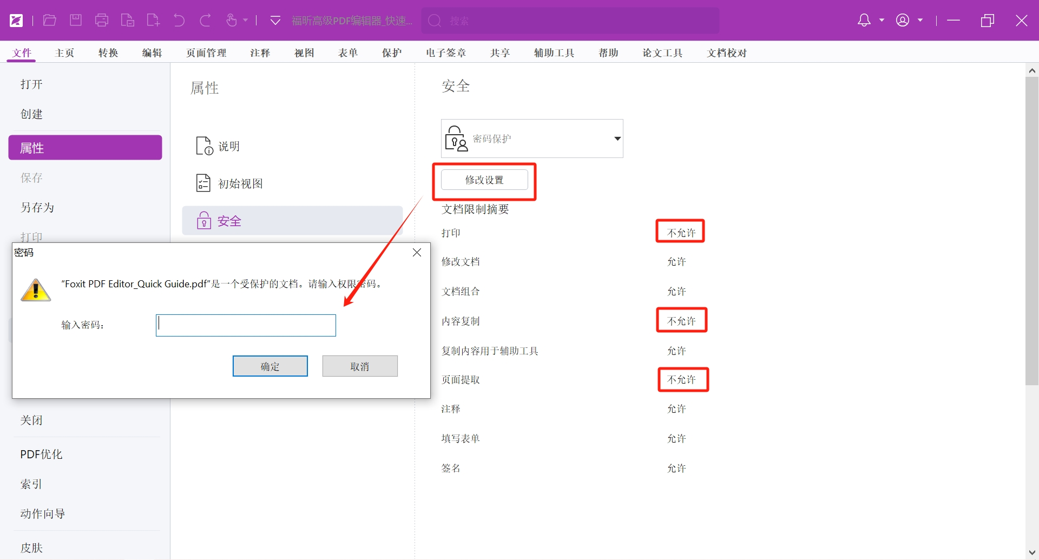Open the 保护 ribbon tab

[x=392, y=53]
